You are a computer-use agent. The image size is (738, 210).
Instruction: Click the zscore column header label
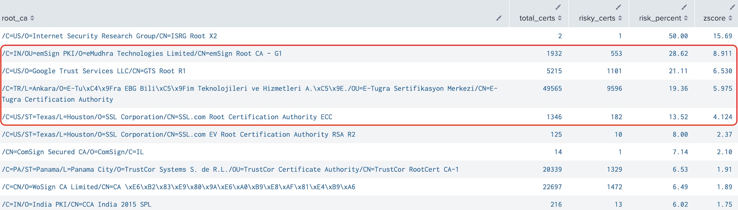pos(714,18)
